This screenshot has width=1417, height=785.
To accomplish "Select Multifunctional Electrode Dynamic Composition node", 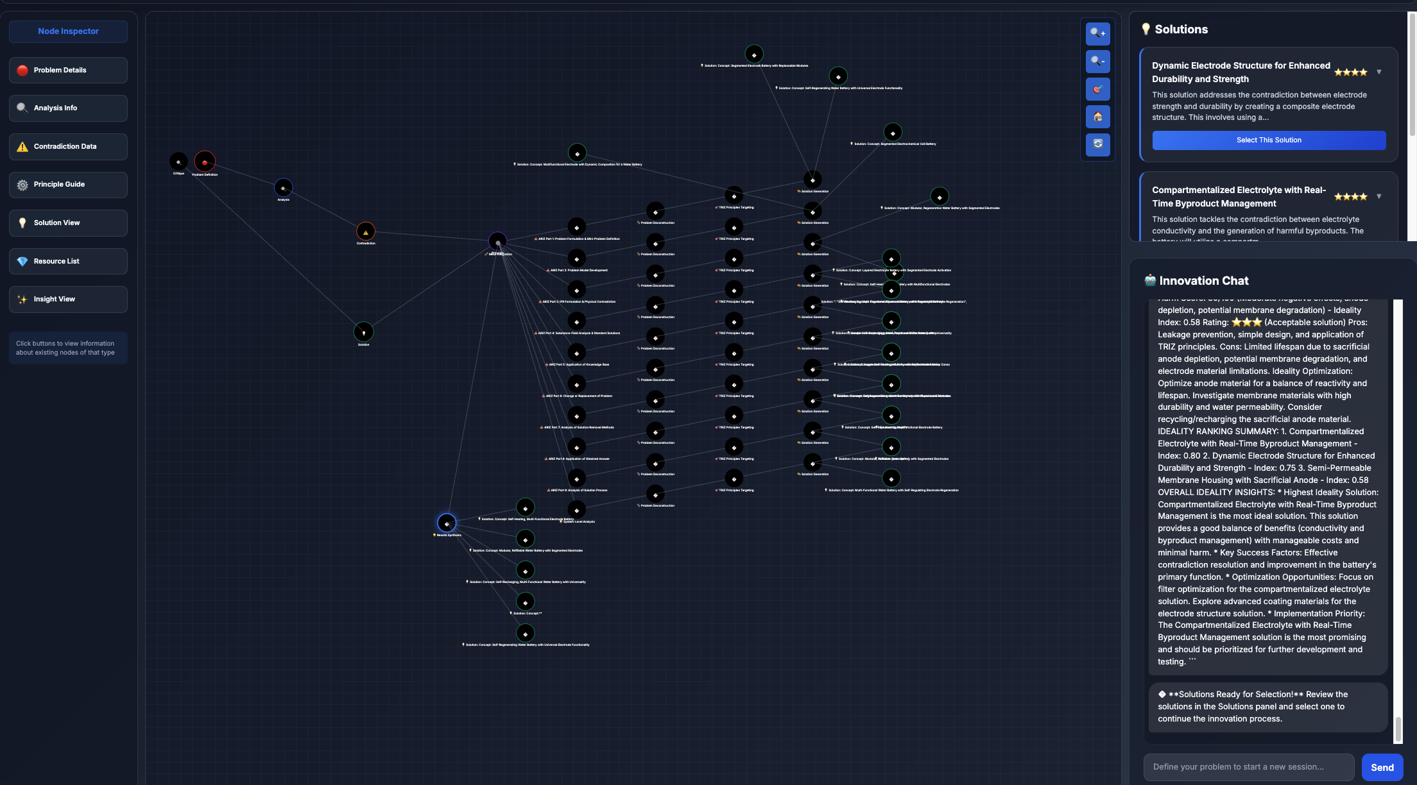I will pyautogui.click(x=577, y=153).
